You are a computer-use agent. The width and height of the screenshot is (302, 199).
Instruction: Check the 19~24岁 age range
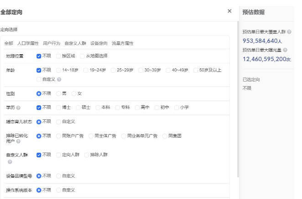tap(86, 70)
